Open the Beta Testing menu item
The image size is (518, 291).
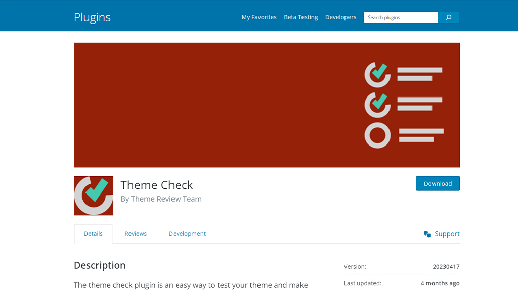pyautogui.click(x=301, y=17)
